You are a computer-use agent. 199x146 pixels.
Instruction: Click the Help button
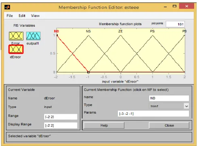coord(104,125)
